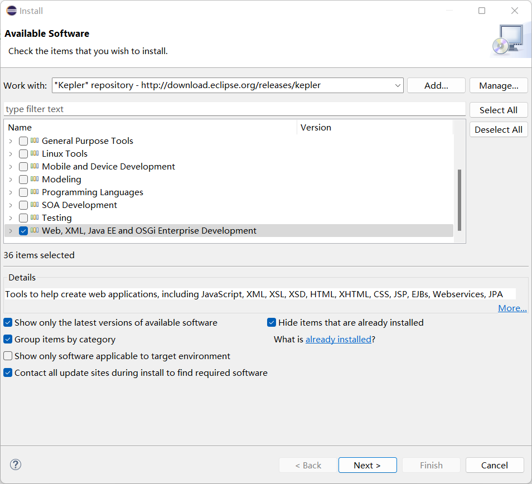Viewport: 532px width, 484px height.
Task: Uncheck Group items by category
Action: pos(8,339)
